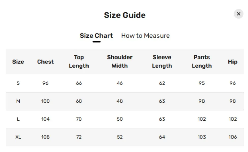Select the XL size row label
This screenshot has height=152, width=248.
click(x=18, y=137)
